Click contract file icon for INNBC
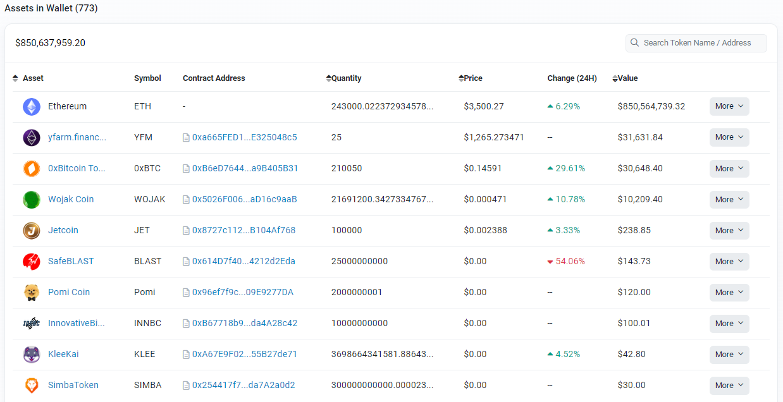The width and height of the screenshot is (783, 402). click(x=186, y=324)
